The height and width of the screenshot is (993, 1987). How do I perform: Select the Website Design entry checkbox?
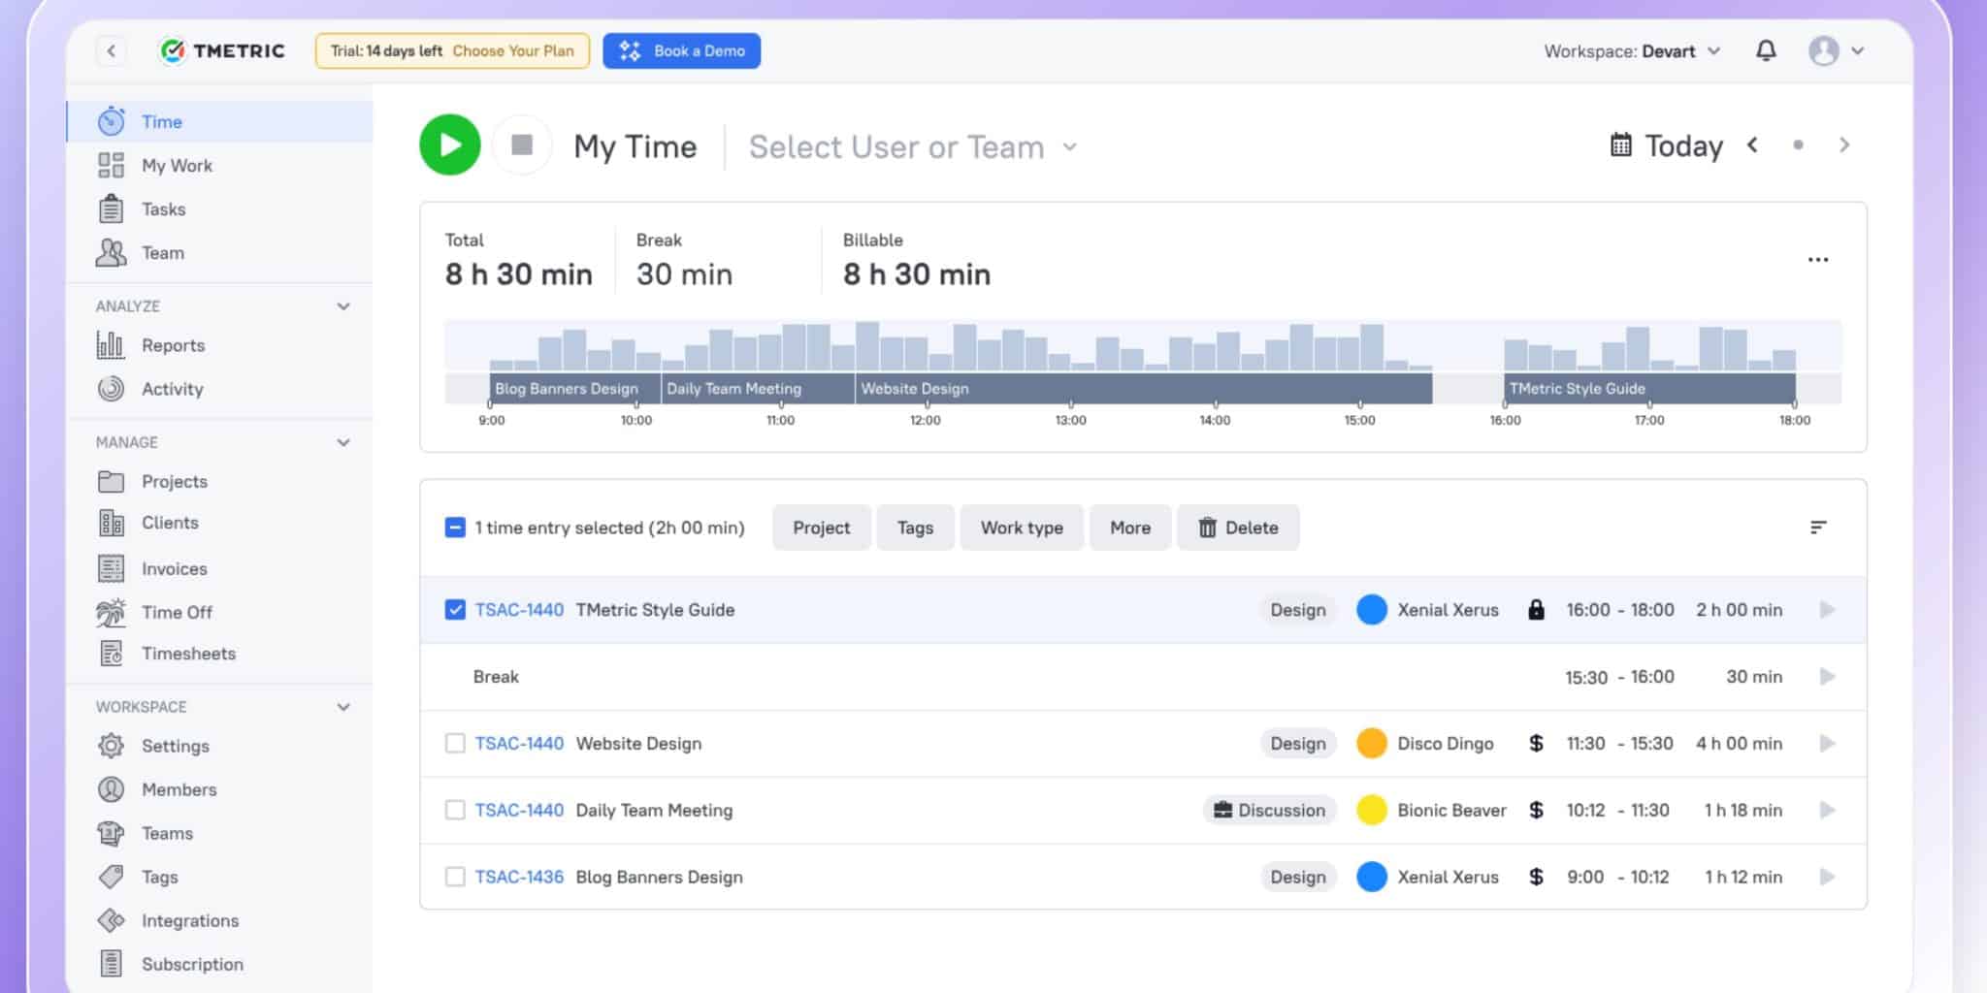point(455,744)
